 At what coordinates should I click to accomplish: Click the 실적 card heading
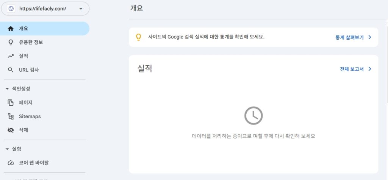[144, 68]
